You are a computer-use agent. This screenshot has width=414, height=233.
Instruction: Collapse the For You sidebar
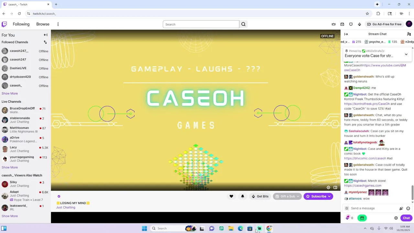46,35
